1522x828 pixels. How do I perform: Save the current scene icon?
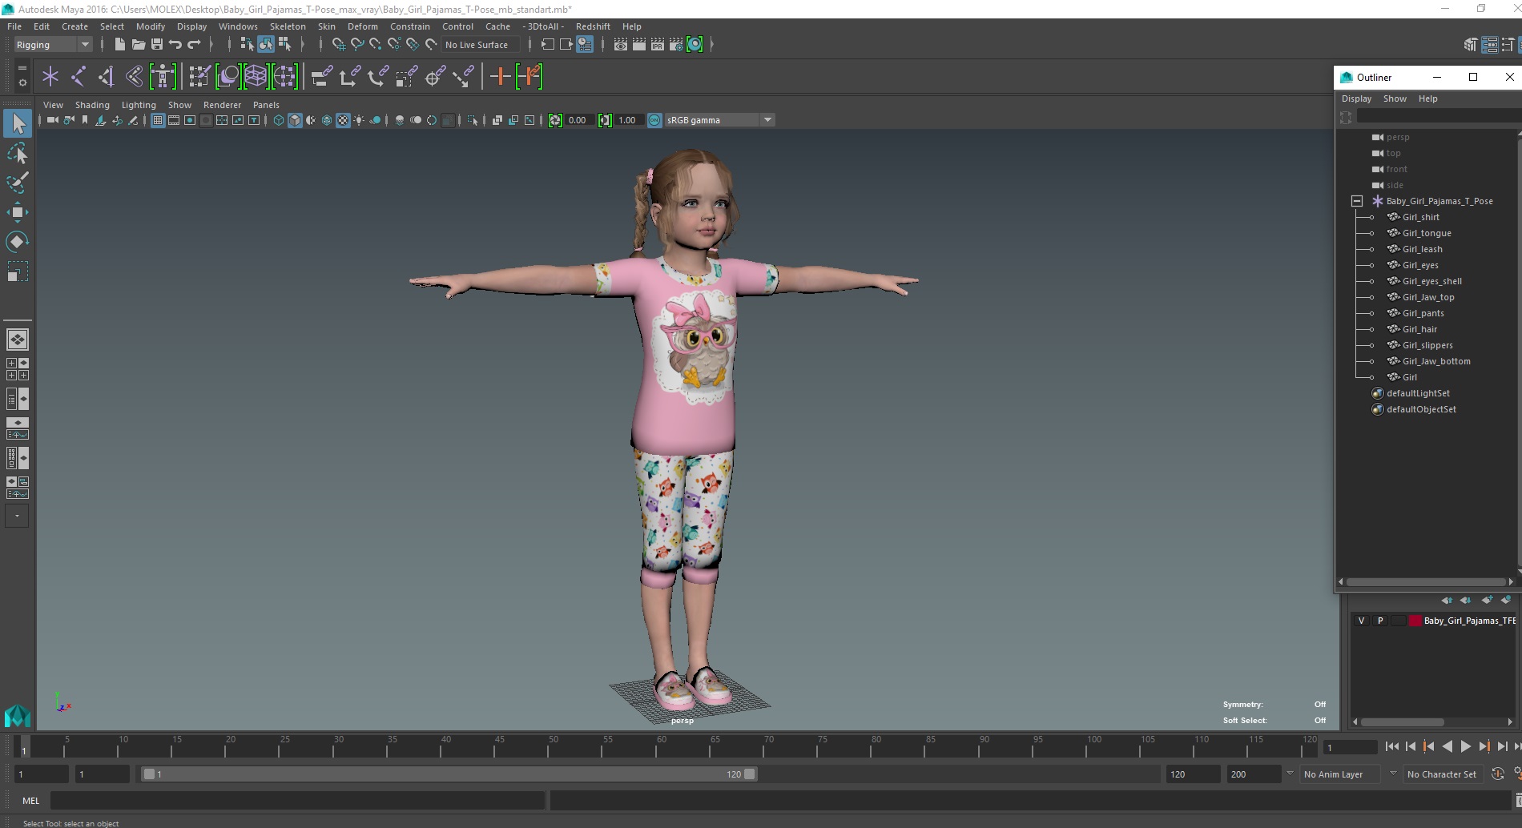pos(157,45)
